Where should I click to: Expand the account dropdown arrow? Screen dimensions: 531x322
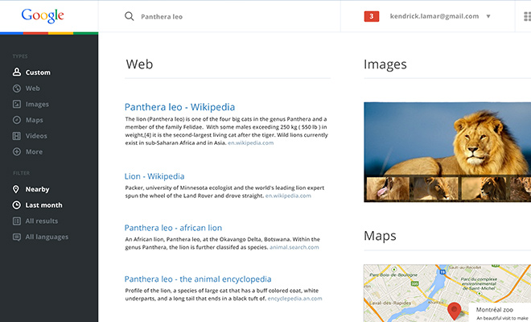click(x=488, y=16)
